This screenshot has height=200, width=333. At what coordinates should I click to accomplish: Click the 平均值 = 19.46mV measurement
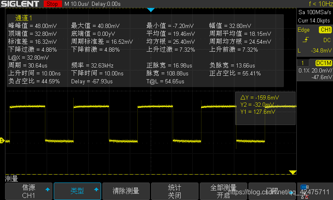[171, 34]
